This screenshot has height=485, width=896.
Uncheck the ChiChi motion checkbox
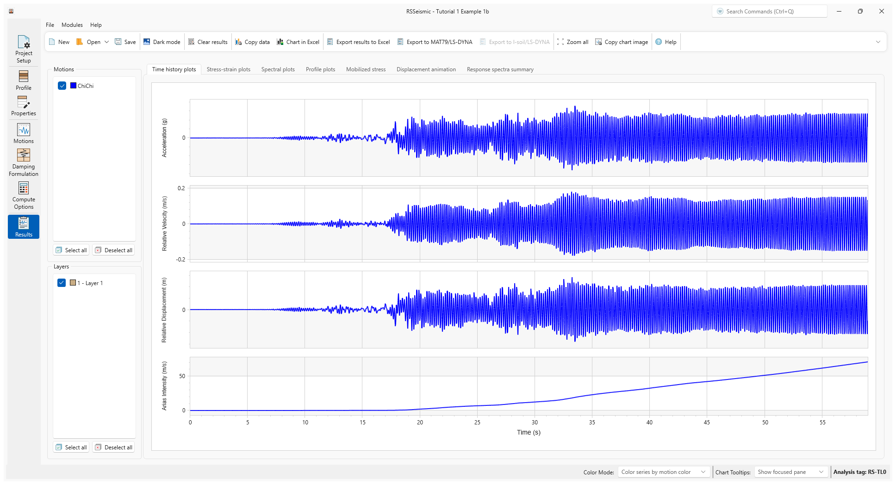coord(62,86)
